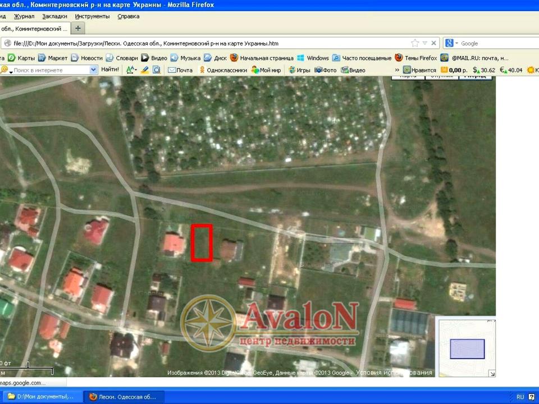This screenshot has height=404, width=539.
Task: Bookmark this page with the star icon
Action: point(415,43)
